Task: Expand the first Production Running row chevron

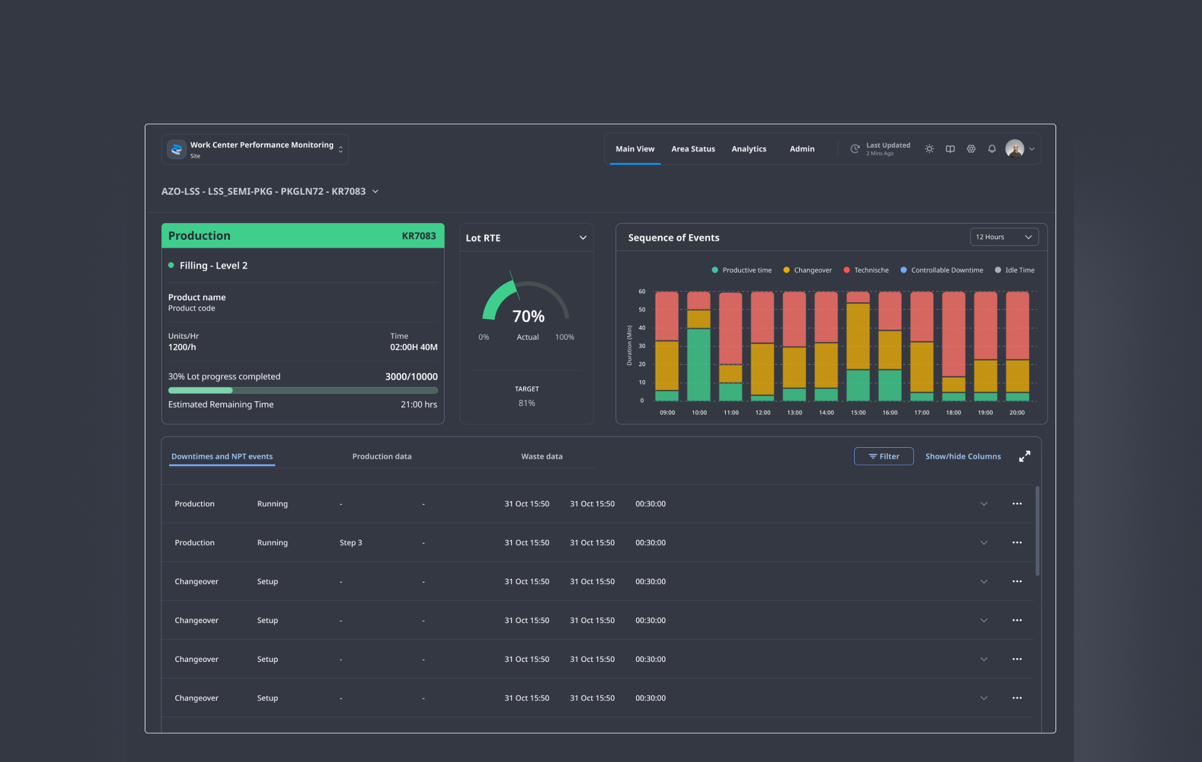Action: pyautogui.click(x=984, y=504)
